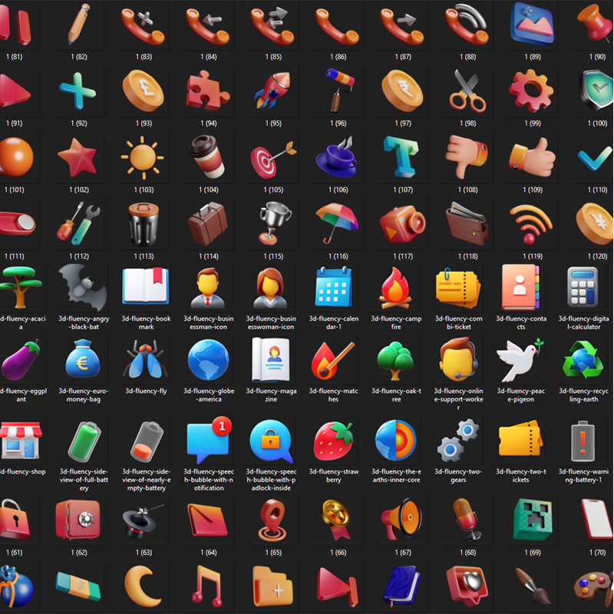Choose the gold medal icon 1 (66)
The height and width of the screenshot is (614, 614).
click(336, 520)
